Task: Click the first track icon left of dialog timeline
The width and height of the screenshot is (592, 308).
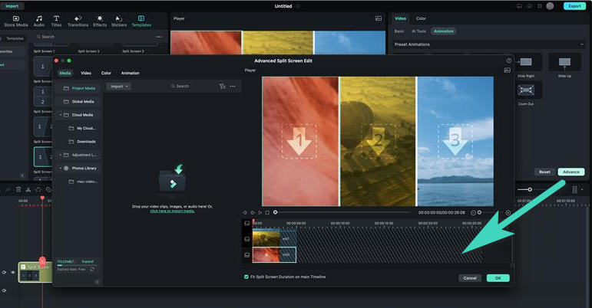Action: pos(247,223)
